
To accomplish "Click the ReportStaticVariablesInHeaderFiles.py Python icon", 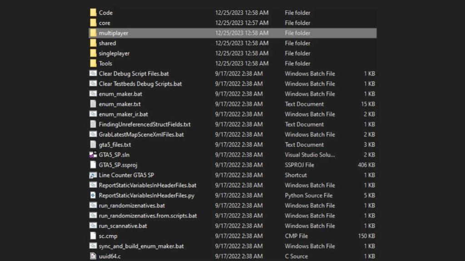I will pos(93,195).
